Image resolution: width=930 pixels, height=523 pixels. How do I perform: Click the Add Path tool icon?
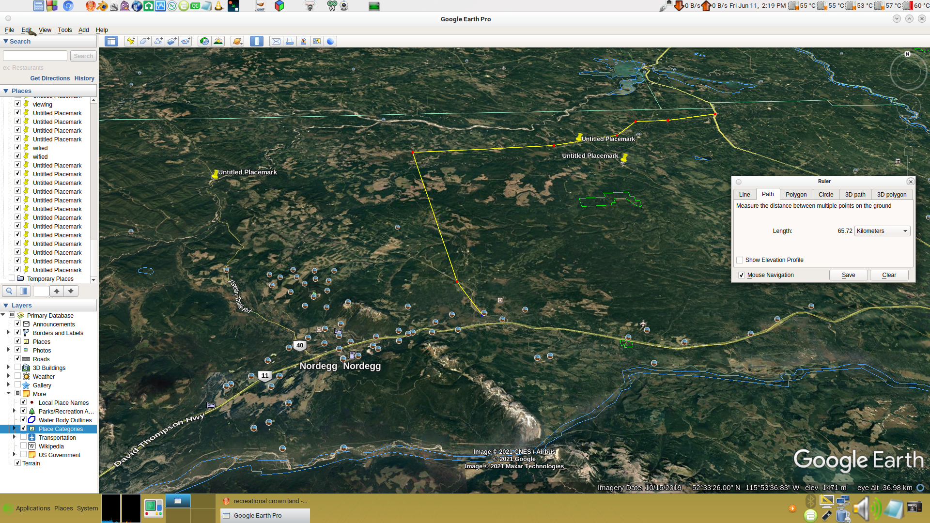coord(158,41)
